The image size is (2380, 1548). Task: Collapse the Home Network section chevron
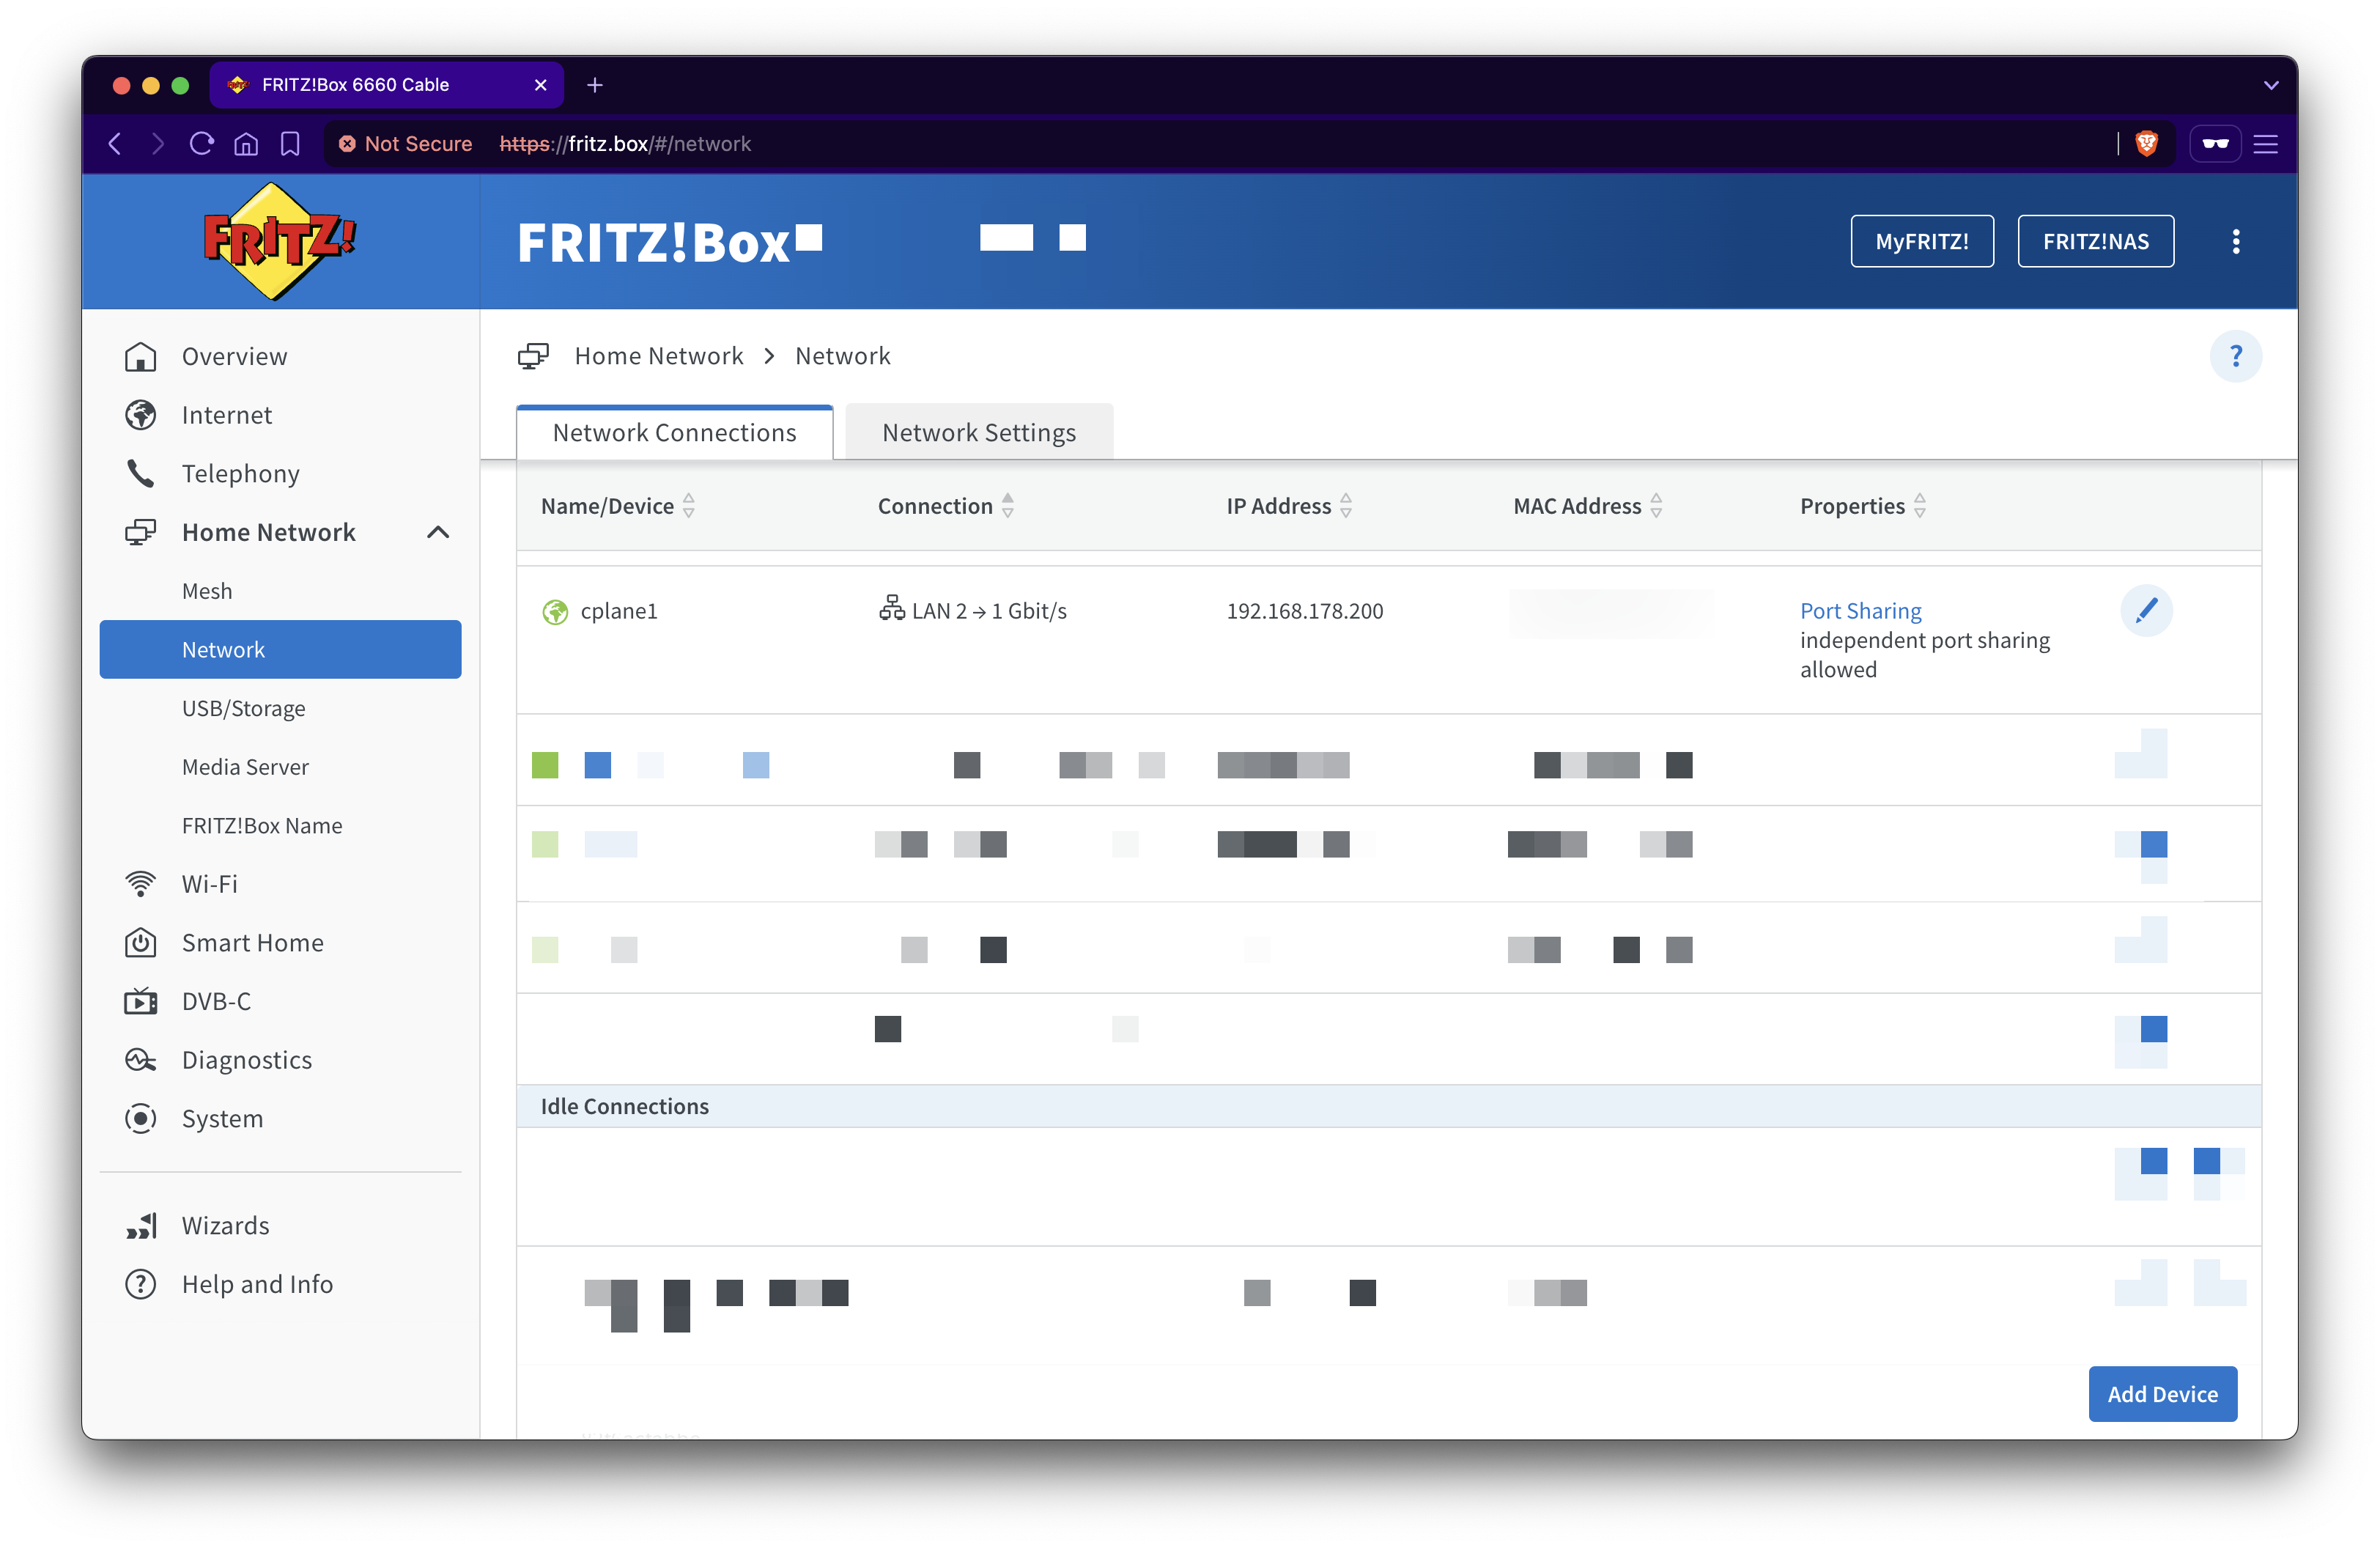pos(438,532)
